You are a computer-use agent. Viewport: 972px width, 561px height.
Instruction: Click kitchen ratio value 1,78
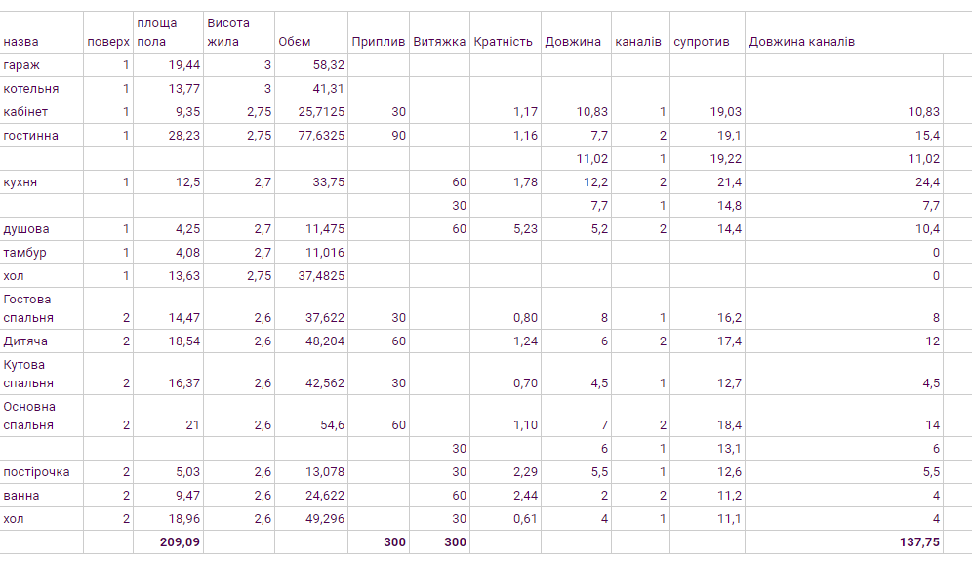pos(506,182)
